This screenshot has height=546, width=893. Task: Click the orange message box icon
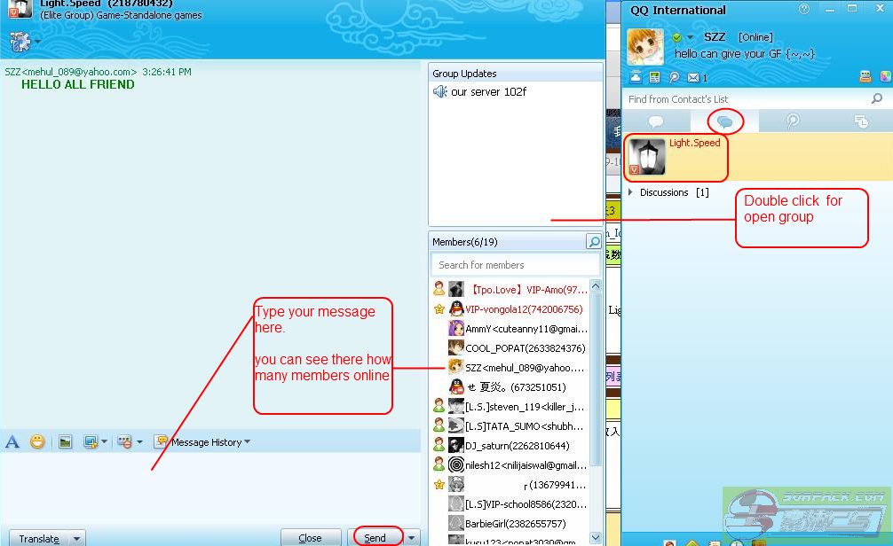pos(865,77)
